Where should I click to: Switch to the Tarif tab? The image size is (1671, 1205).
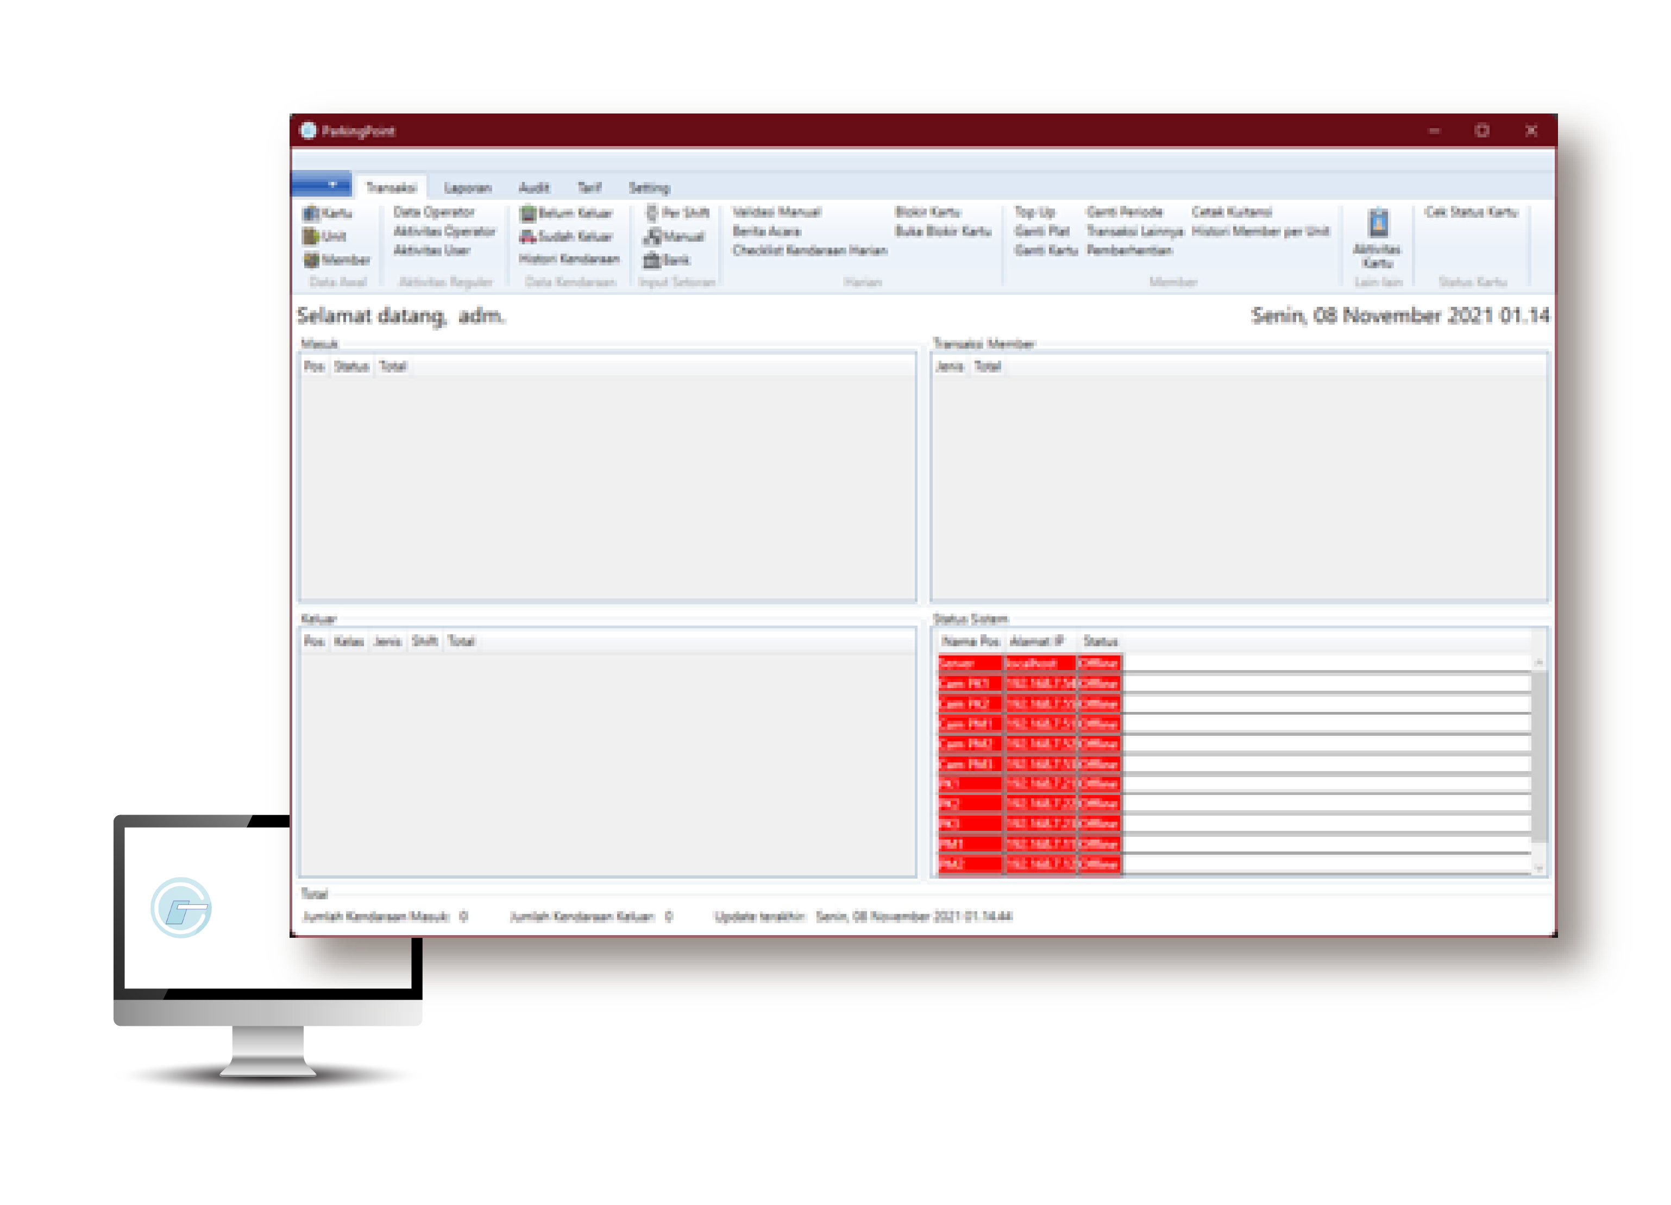pyautogui.click(x=589, y=188)
